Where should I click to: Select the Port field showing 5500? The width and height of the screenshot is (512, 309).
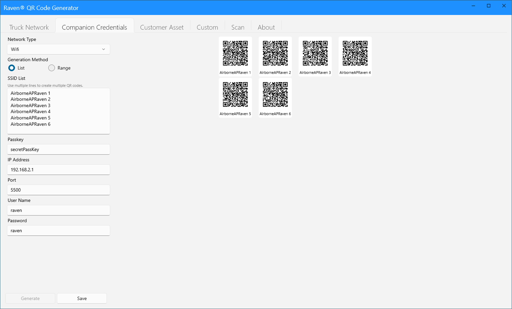[59, 190]
